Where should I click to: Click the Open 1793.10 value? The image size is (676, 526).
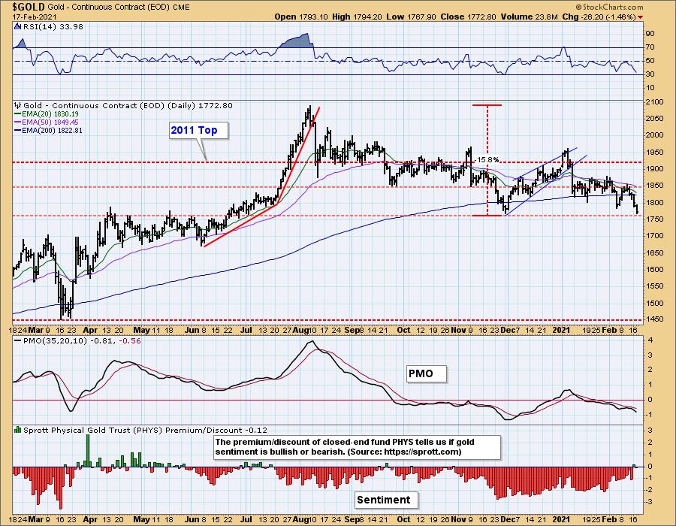[x=301, y=17]
